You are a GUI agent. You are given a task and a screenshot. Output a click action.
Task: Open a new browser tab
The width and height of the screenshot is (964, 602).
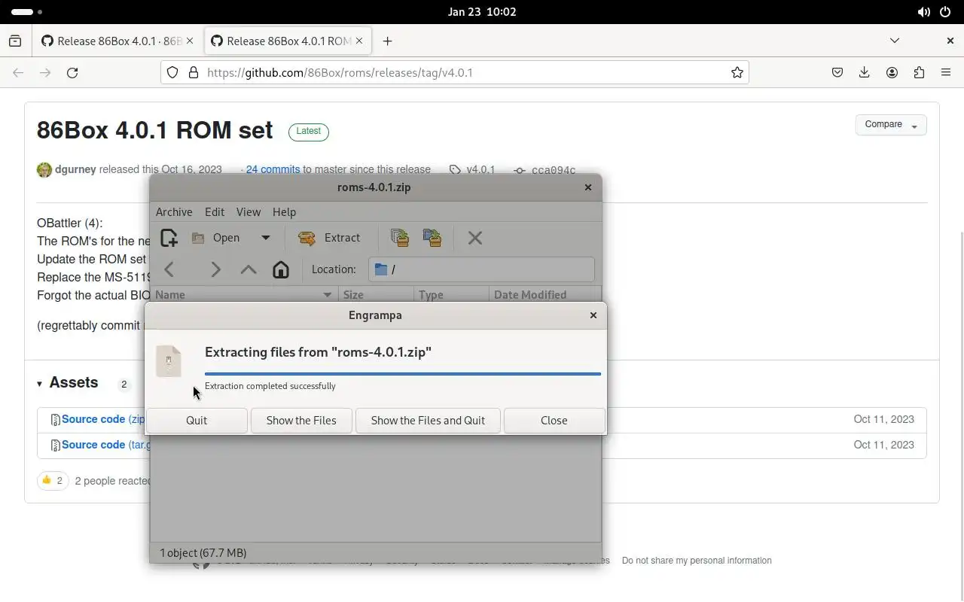(x=387, y=41)
